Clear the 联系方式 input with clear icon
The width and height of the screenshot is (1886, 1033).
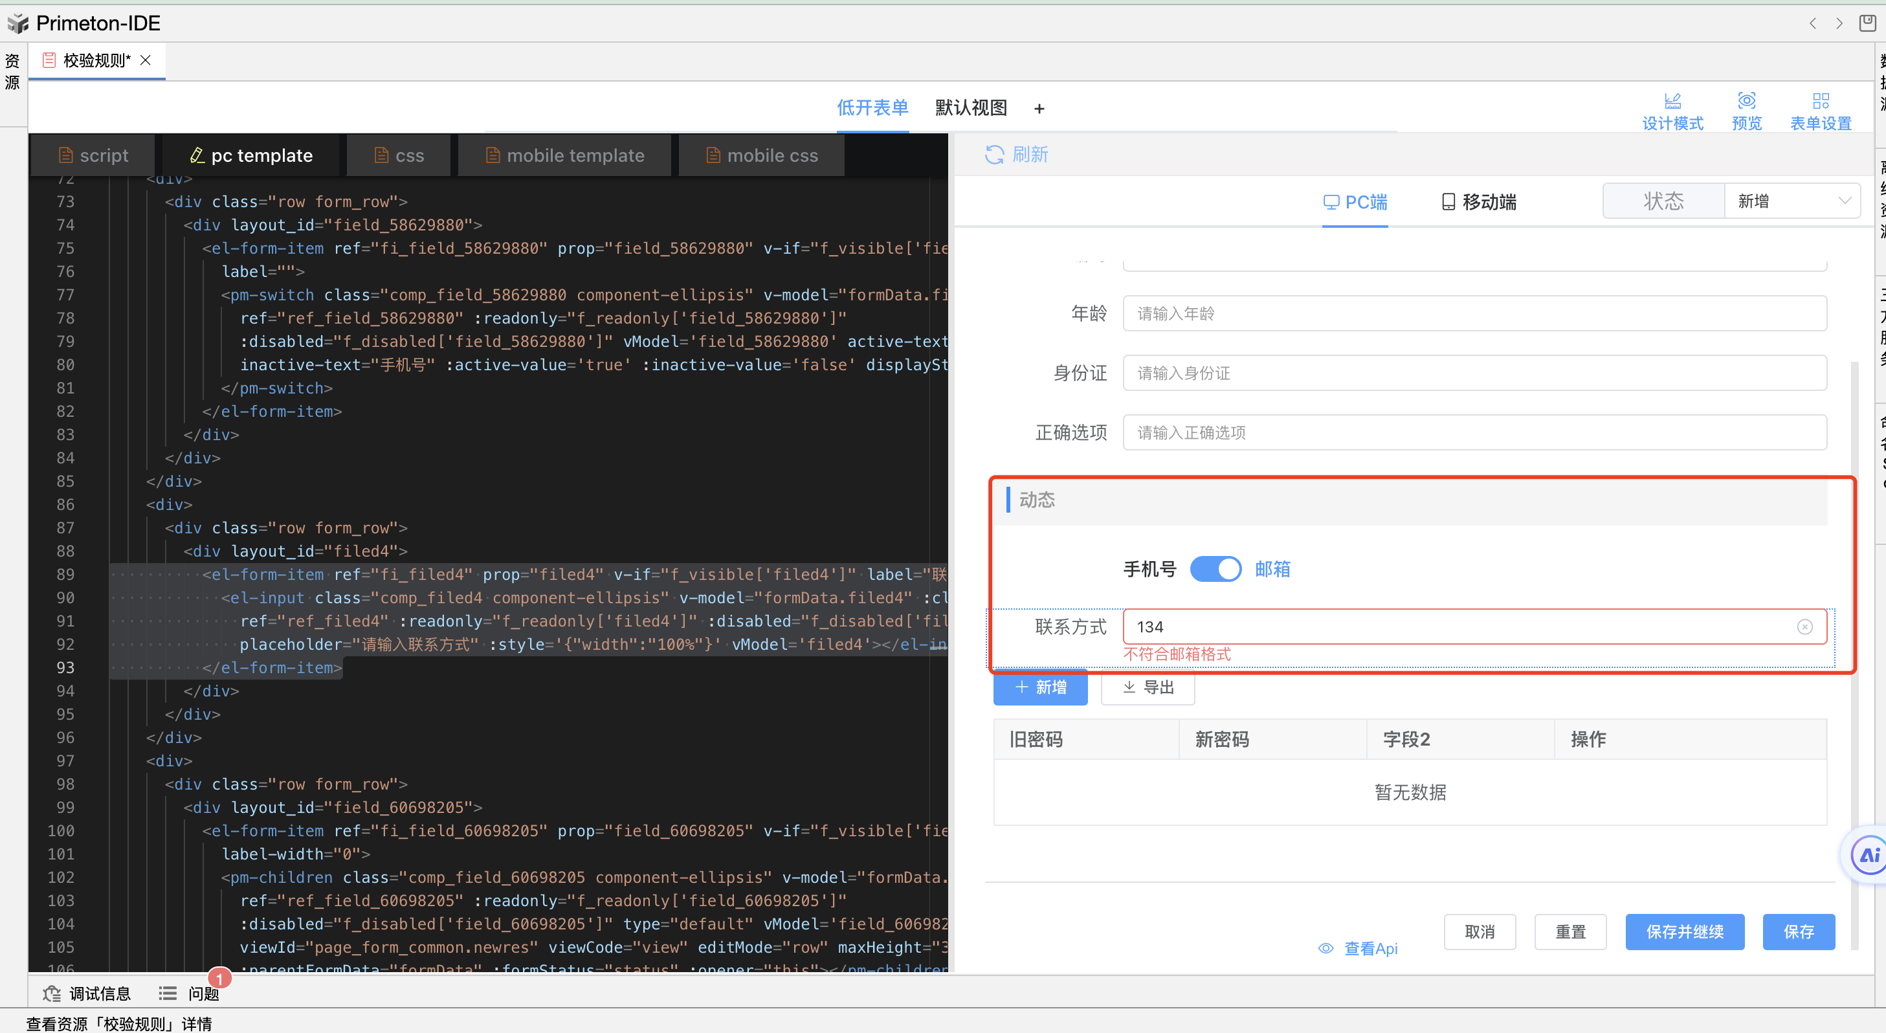(x=1804, y=627)
